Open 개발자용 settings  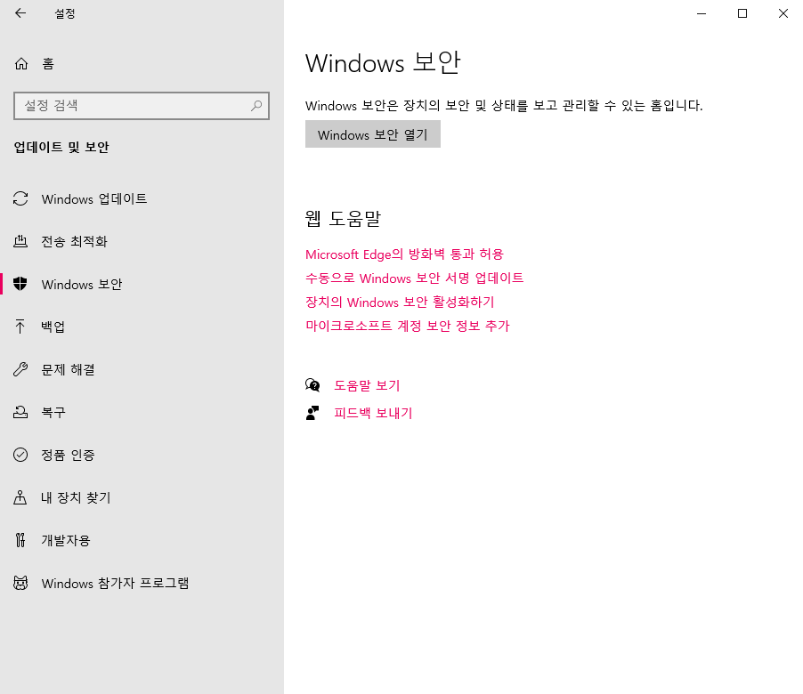click(142, 540)
